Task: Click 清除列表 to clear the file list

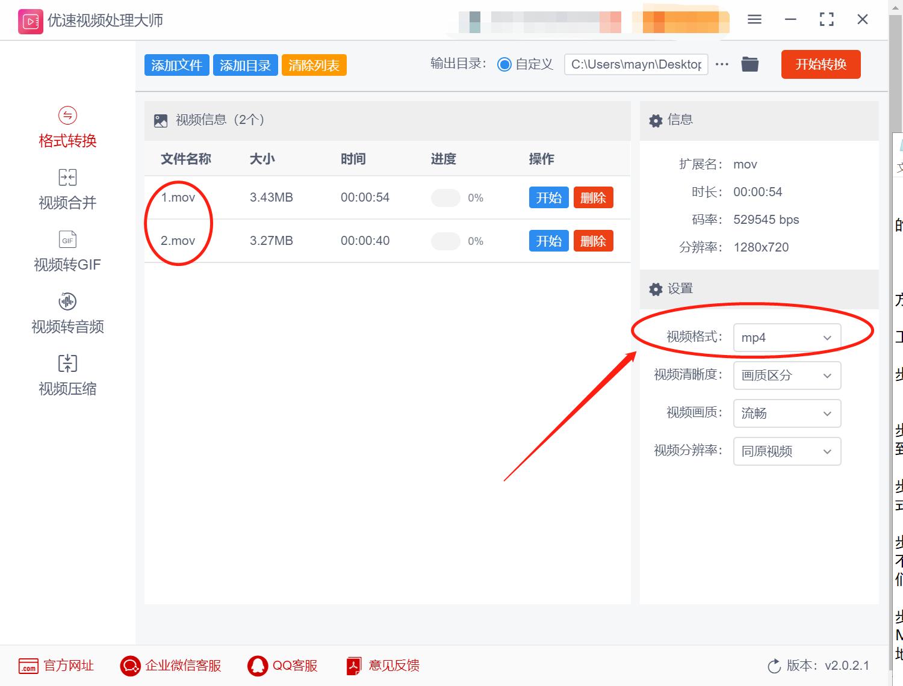Action: (x=314, y=64)
